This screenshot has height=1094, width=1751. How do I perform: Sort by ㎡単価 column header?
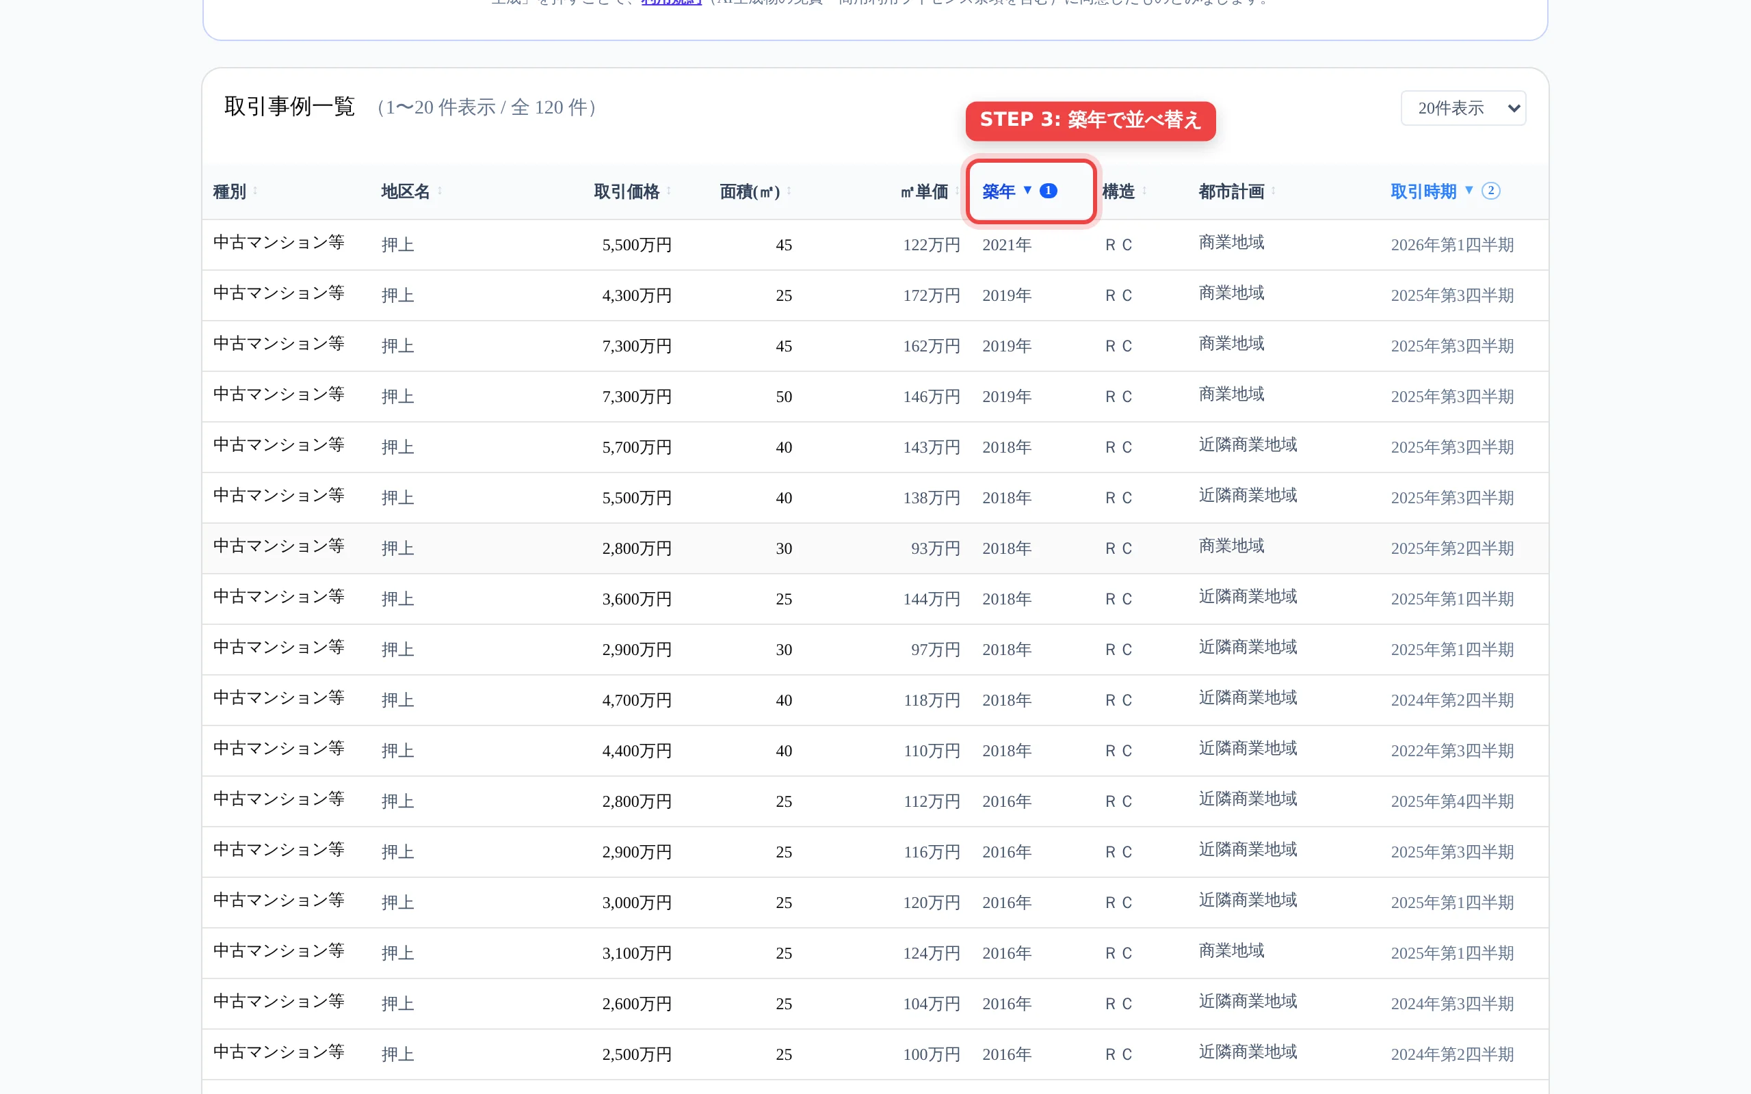click(x=930, y=191)
